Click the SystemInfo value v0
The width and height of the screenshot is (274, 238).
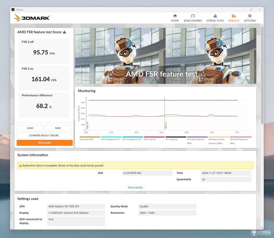tap(226, 180)
